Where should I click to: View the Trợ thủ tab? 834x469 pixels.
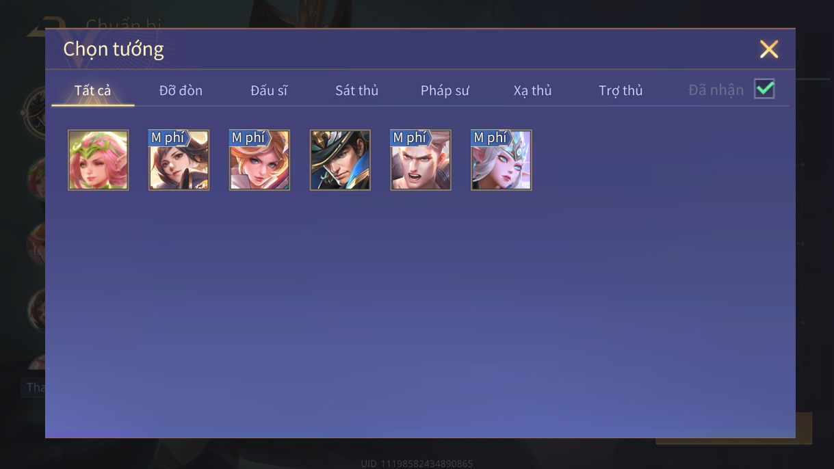coord(621,90)
